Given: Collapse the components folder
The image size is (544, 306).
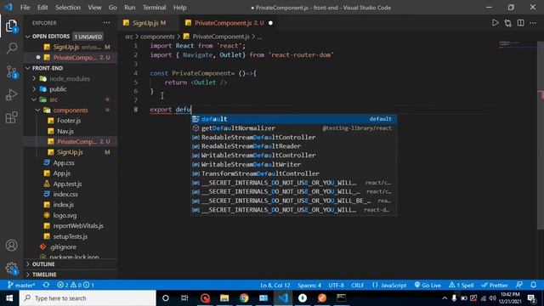Looking at the screenshot, I should 37,110.
